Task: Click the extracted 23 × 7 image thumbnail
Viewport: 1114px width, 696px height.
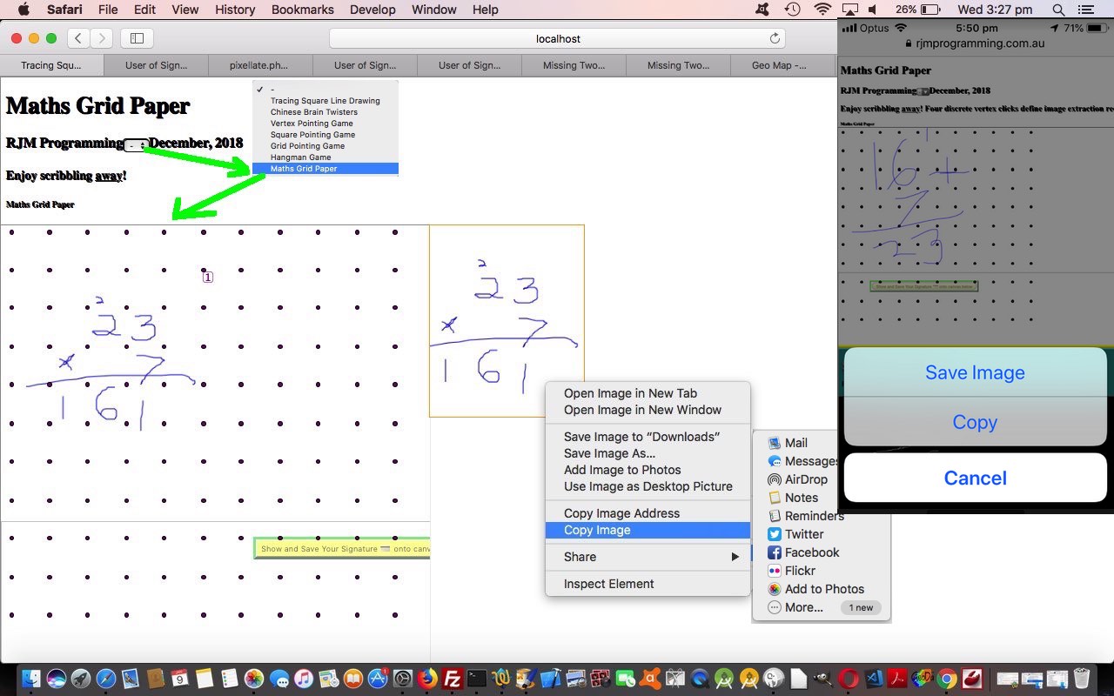Action: [507, 321]
